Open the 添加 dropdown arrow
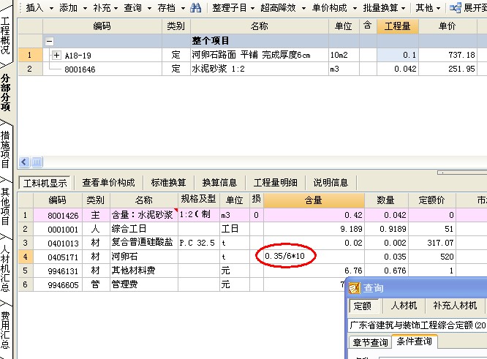 coord(85,8)
